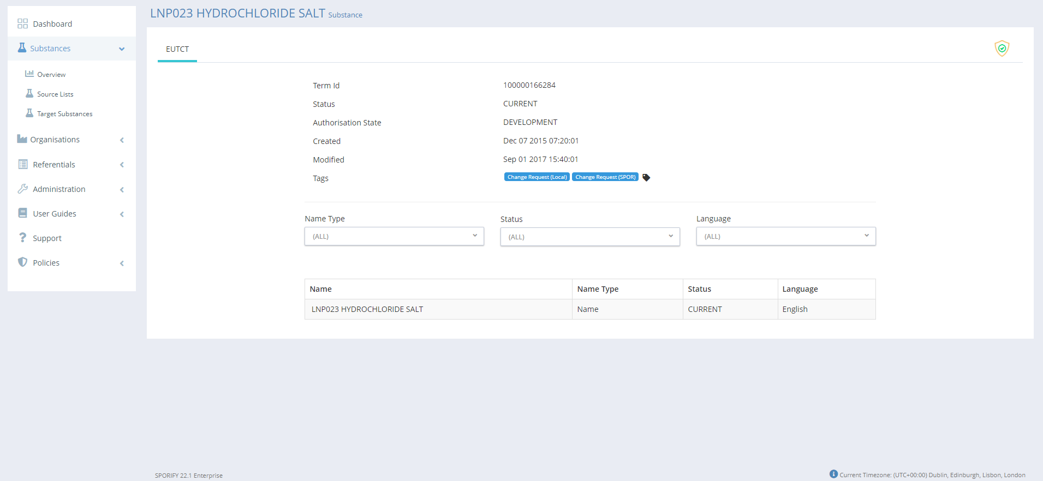This screenshot has height=481, width=1043.
Task: Collapse the Substances menu chevron
Action: (122, 49)
